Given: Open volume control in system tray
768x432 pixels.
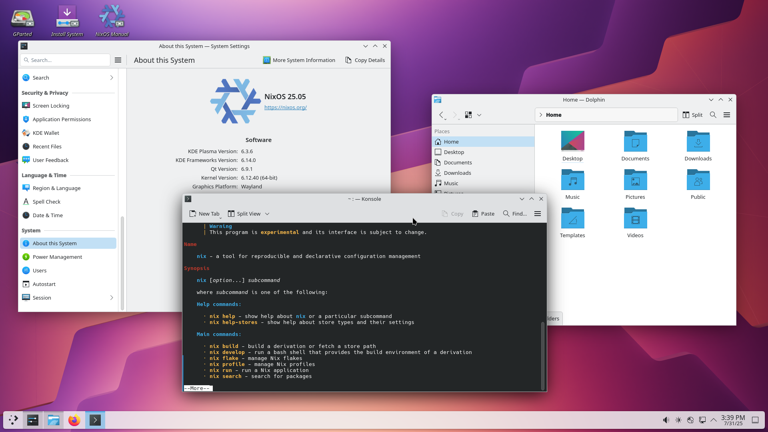Looking at the screenshot, I should (666, 420).
